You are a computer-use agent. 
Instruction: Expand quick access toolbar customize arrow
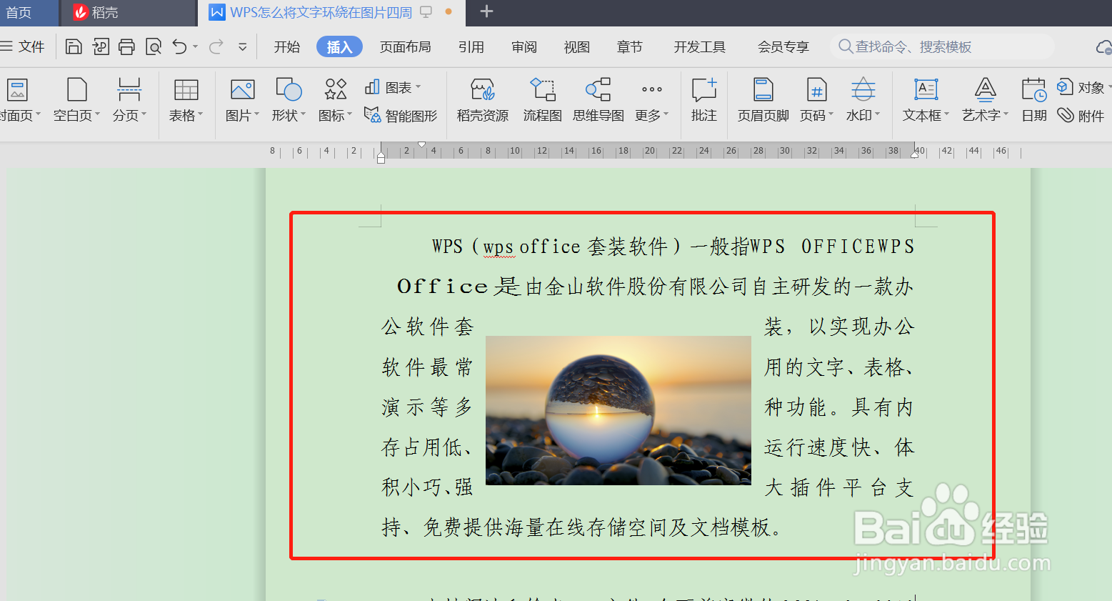coord(243,47)
